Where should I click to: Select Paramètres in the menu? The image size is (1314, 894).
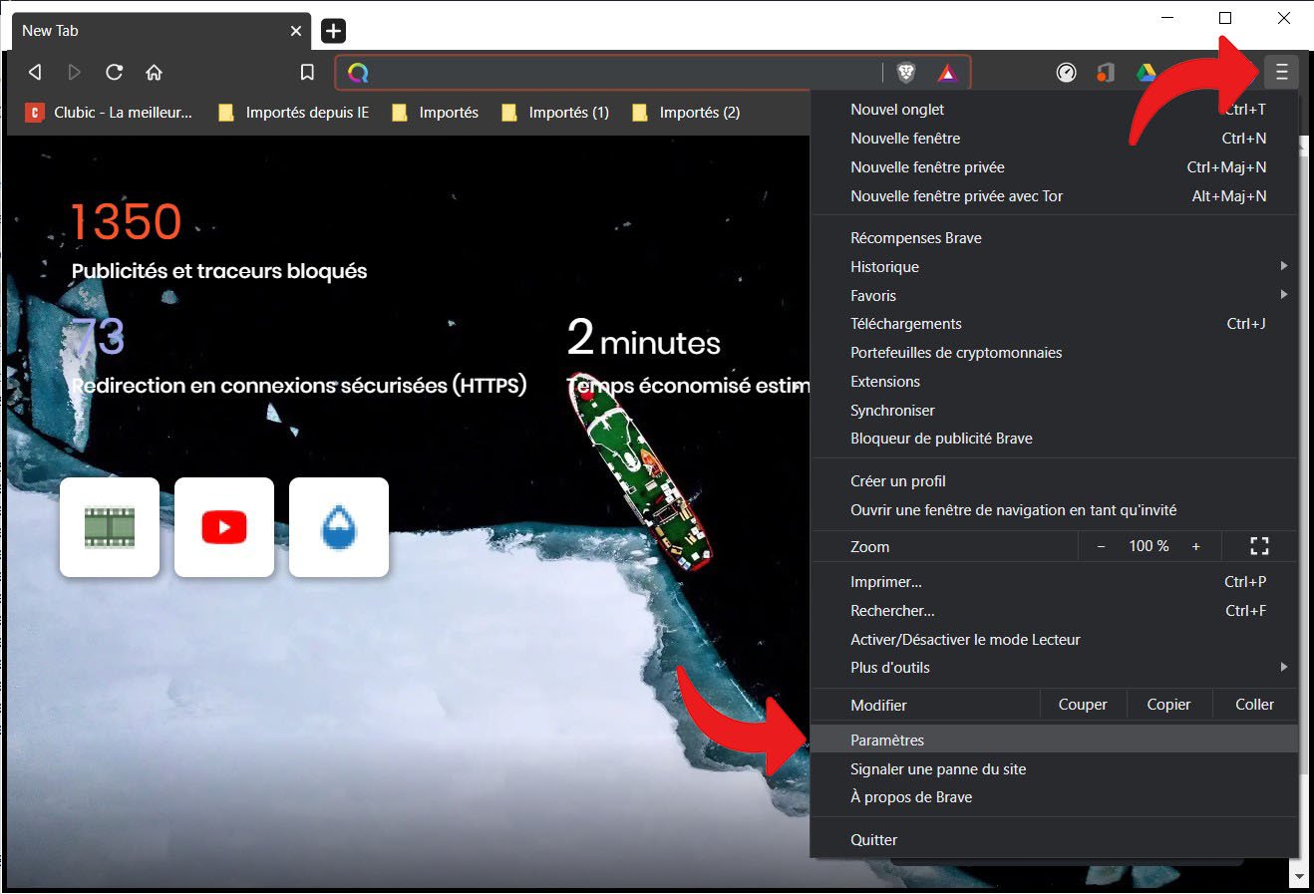pos(887,740)
